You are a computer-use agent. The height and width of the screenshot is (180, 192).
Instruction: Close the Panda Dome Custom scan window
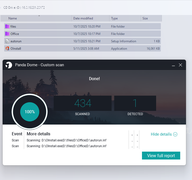pyautogui.click(x=180, y=65)
